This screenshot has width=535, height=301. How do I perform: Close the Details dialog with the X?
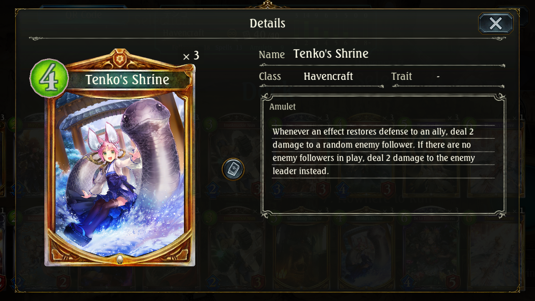coord(496,23)
